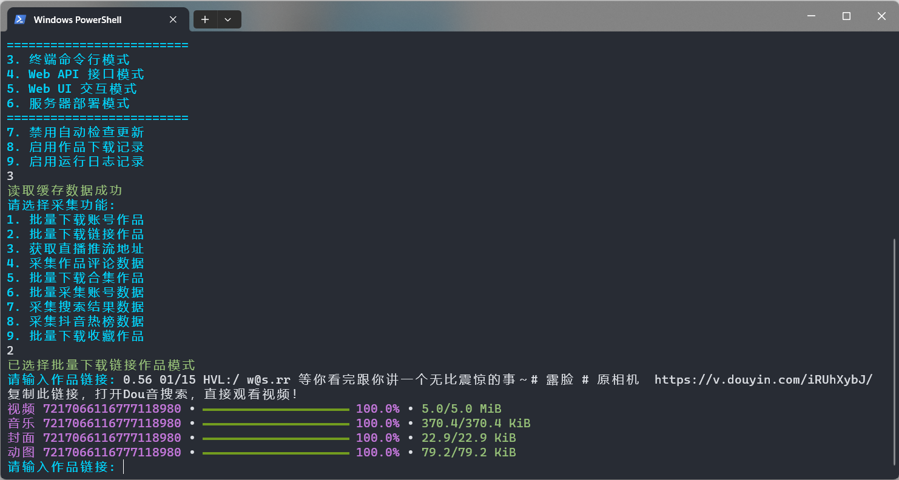Close the Windows PowerShell tab

(x=173, y=19)
